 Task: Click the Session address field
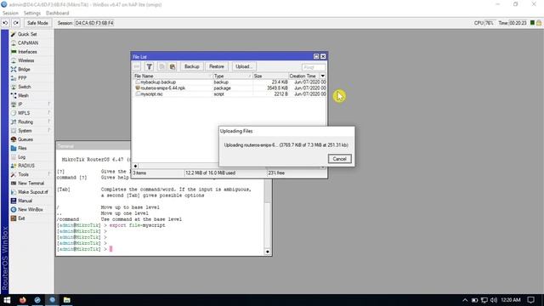[94, 23]
